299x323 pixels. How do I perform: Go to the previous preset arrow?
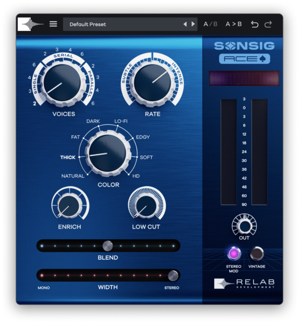tap(185, 24)
